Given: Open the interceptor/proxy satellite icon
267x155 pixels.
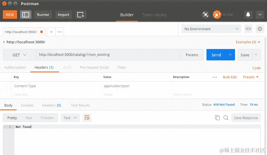Looking at the screenshot, I should pyautogui.click(x=206, y=15).
